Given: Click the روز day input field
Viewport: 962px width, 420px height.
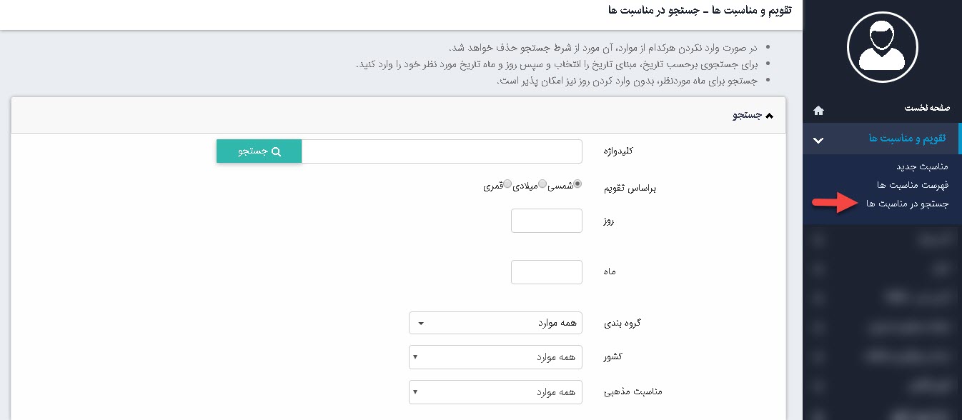Looking at the screenshot, I should point(547,221).
